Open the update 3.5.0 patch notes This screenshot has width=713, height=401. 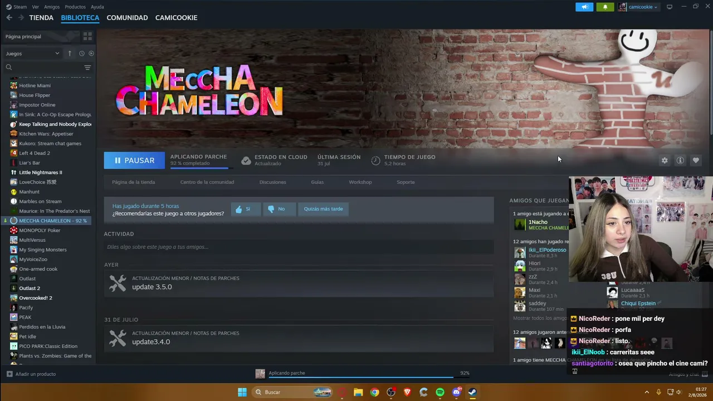pos(299,283)
